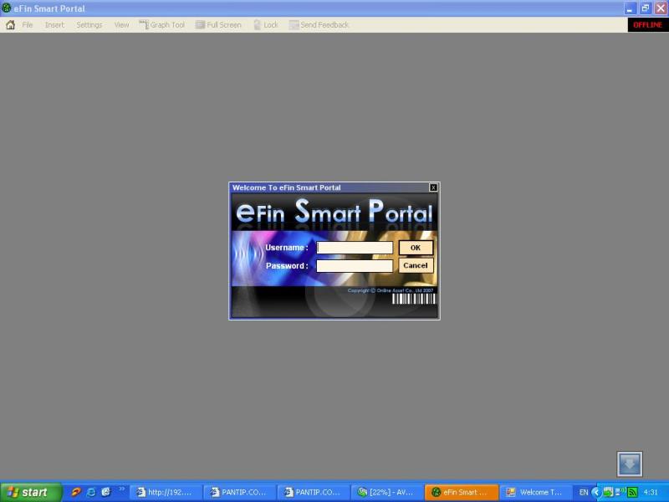Click the down-arrow icon above the system tray
Viewport: 669px width, 502px height.
[630, 464]
